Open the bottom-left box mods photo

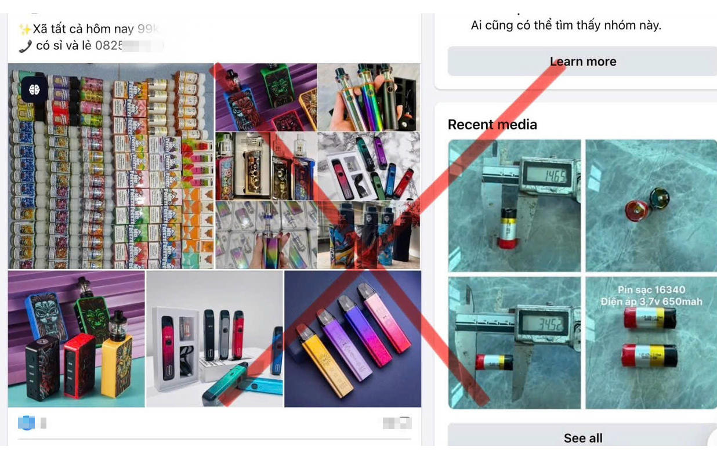(77, 339)
